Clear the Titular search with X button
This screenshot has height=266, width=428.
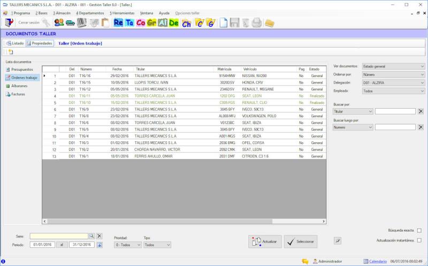pos(421,111)
